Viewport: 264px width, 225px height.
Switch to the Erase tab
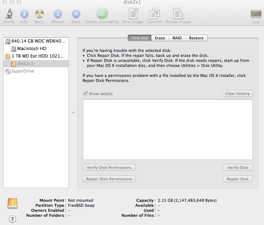point(160,38)
